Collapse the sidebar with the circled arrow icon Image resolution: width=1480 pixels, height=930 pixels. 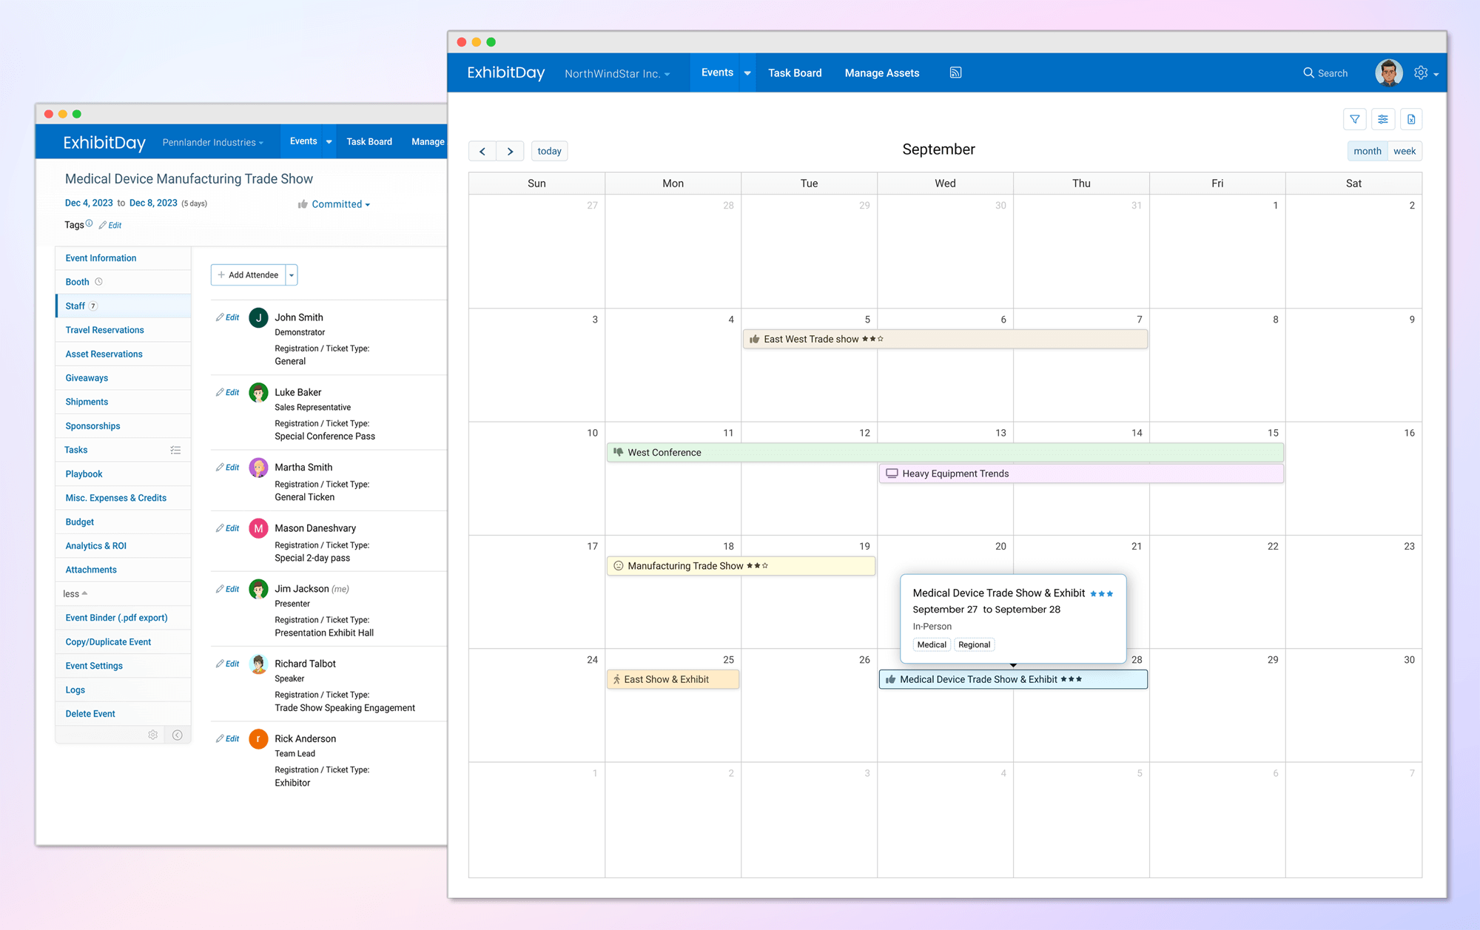point(177,735)
